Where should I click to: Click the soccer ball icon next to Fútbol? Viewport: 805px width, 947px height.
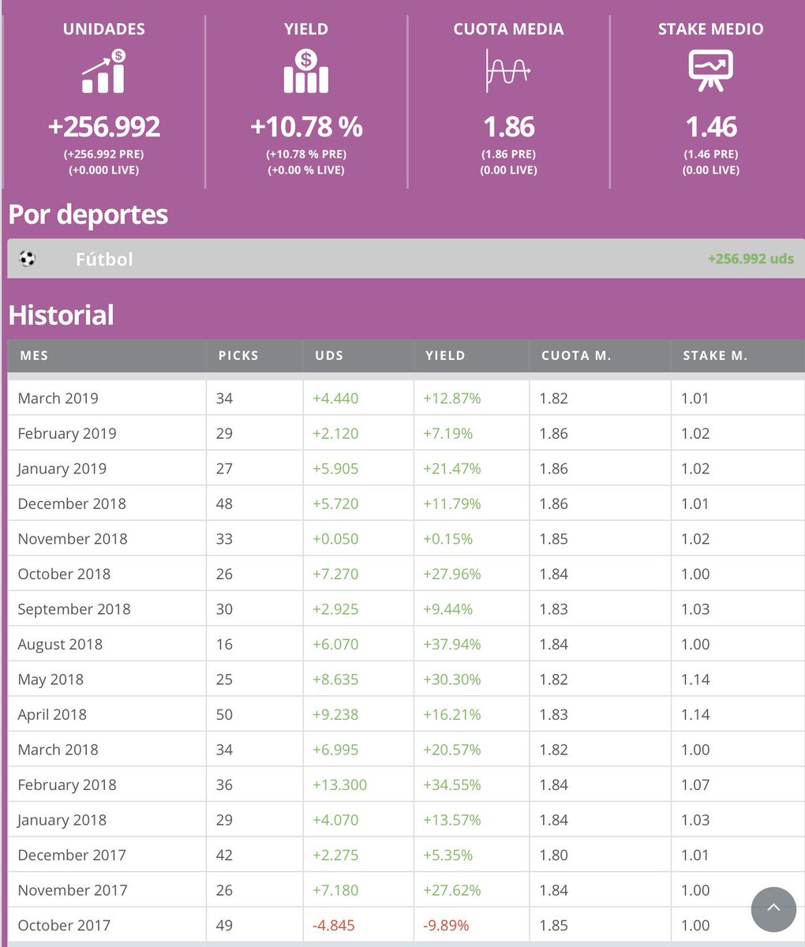[x=27, y=259]
